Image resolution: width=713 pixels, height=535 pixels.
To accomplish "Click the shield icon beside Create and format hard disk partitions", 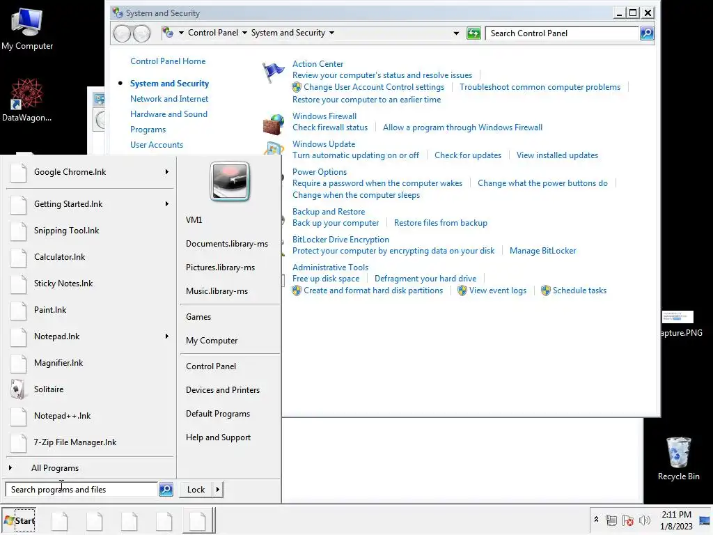I will pos(297,290).
